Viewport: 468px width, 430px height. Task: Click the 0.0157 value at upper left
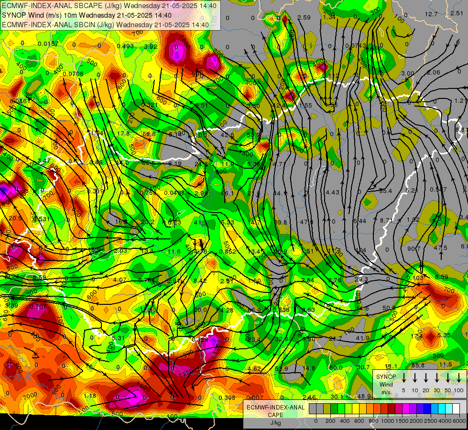point(48,44)
